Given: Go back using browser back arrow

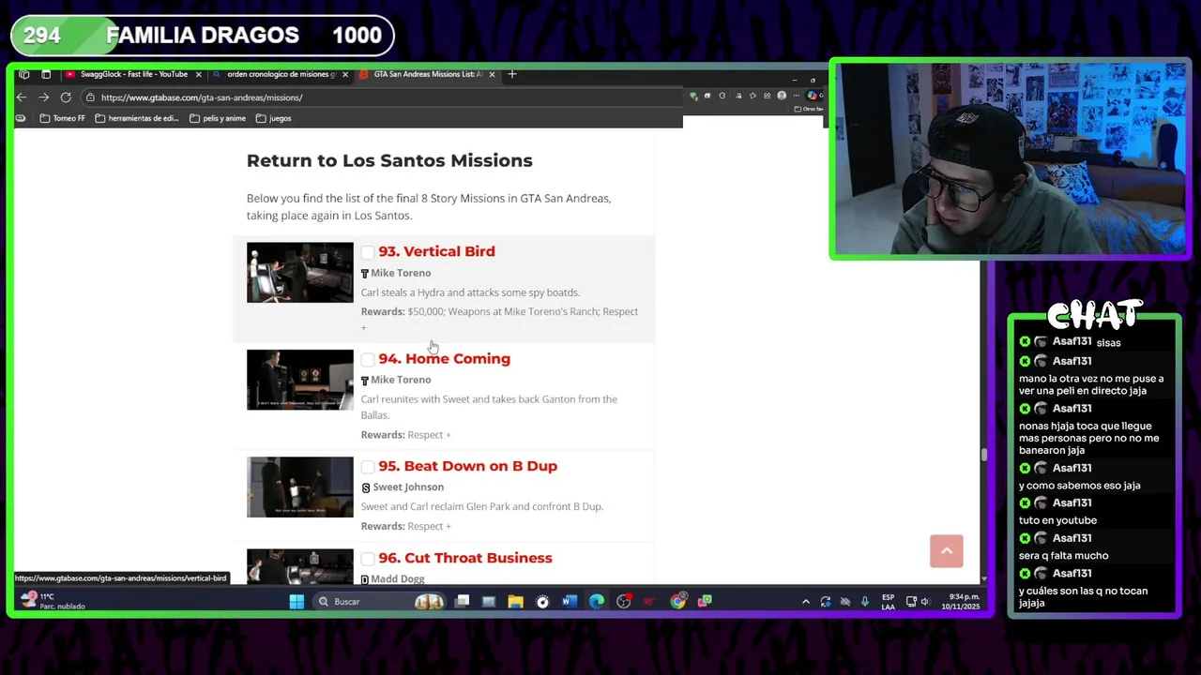Looking at the screenshot, I should [22, 97].
